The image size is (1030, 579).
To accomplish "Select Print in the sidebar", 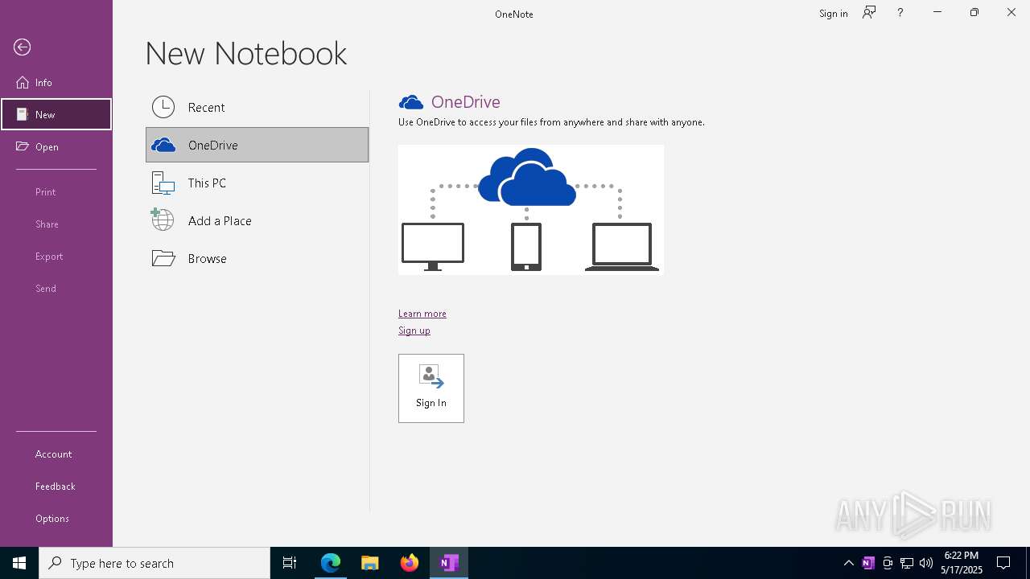I will [56, 191].
